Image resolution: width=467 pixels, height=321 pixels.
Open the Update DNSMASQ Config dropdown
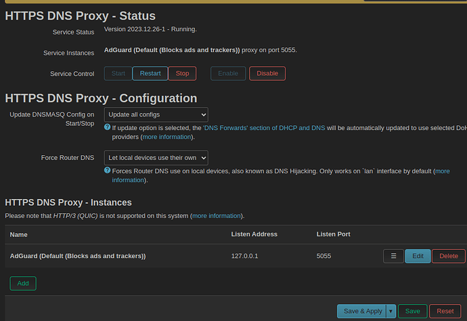click(x=156, y=114)
